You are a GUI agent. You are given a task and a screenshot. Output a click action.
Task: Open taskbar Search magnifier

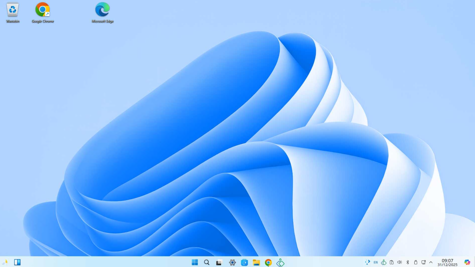pos(207,262)
